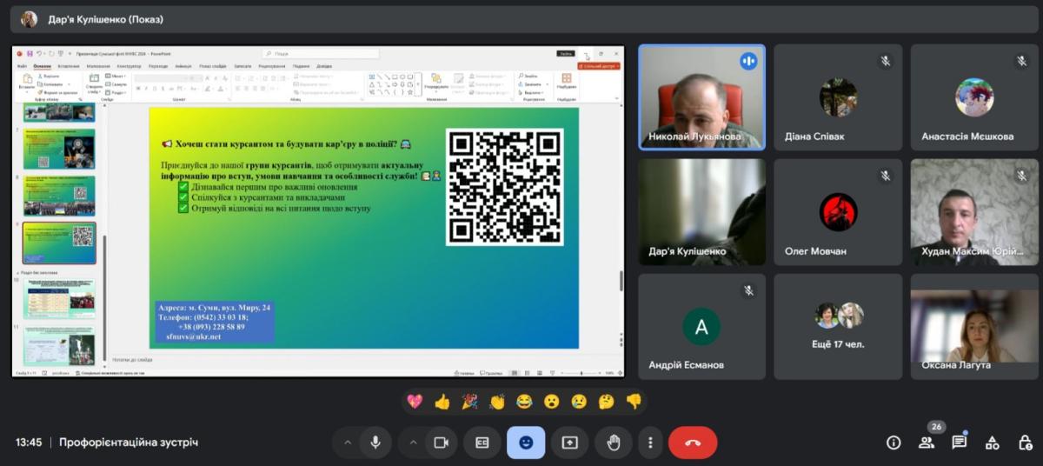The width and height of the screenshot is (1043, 466).
Task: Open more options three-dot menu
Action: (650, 443)
